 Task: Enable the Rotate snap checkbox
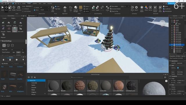[x=35, y=8]
